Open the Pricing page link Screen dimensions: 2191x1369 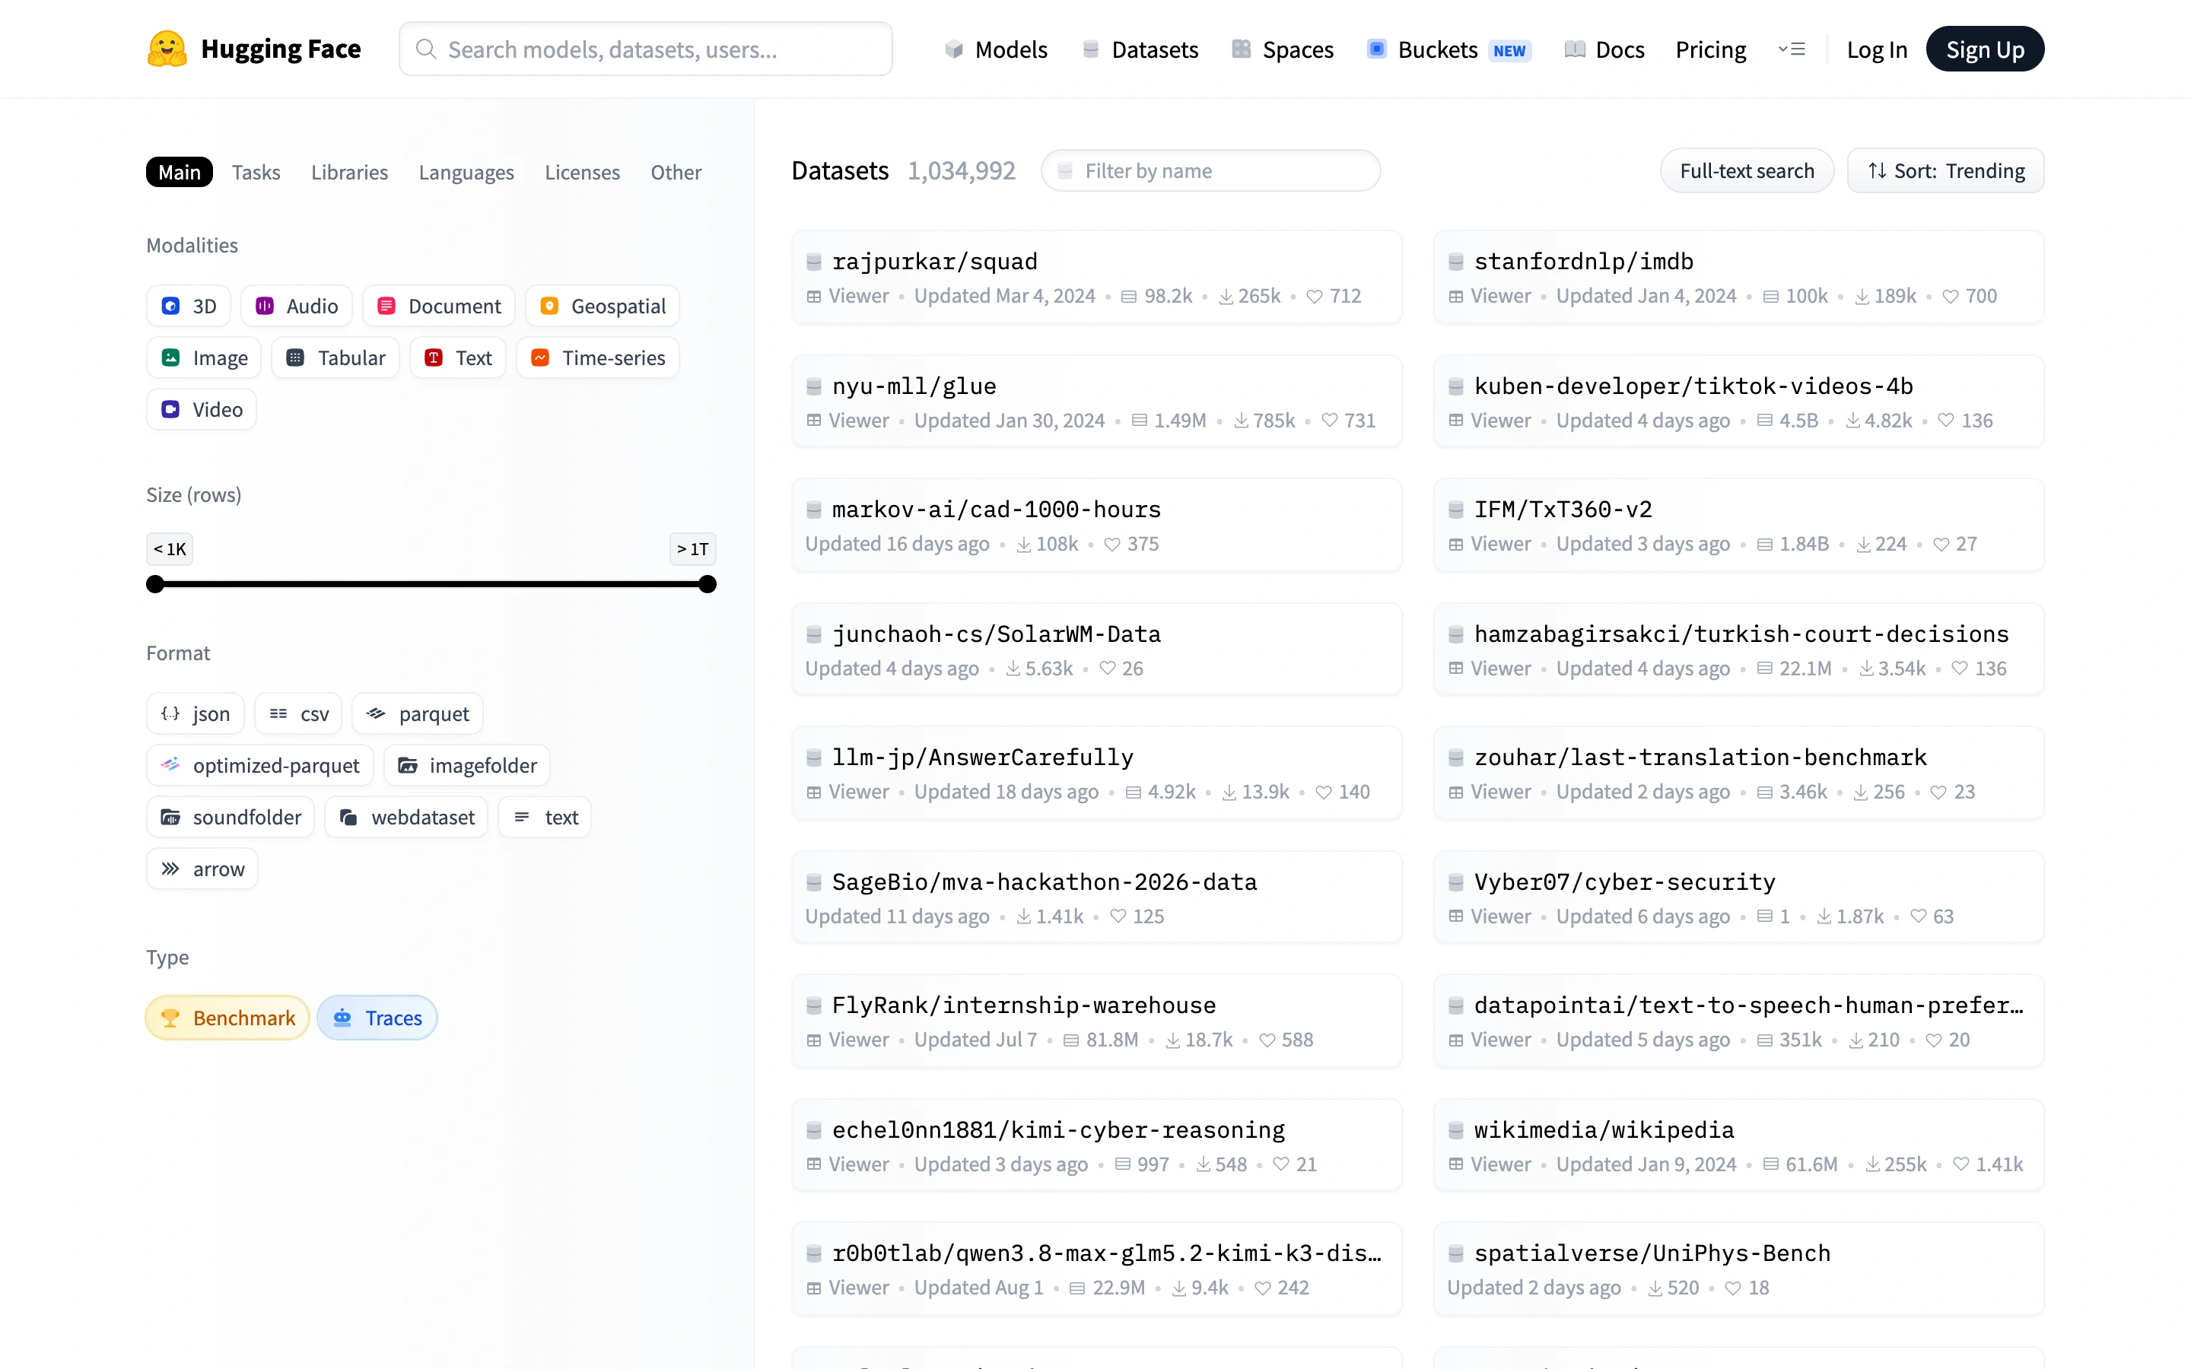click(x=1710, y=49)
